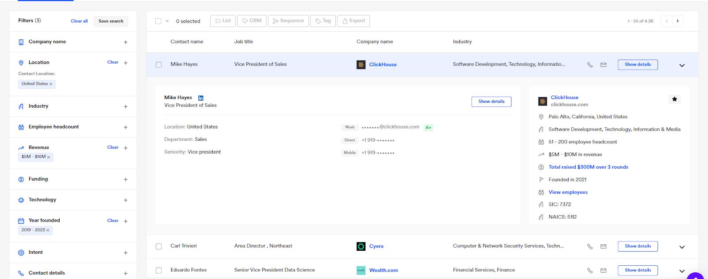The width and height of the screenshot is (708, 279).
Task: Click the List toolbar button
Action: click(x=223, y=21)
